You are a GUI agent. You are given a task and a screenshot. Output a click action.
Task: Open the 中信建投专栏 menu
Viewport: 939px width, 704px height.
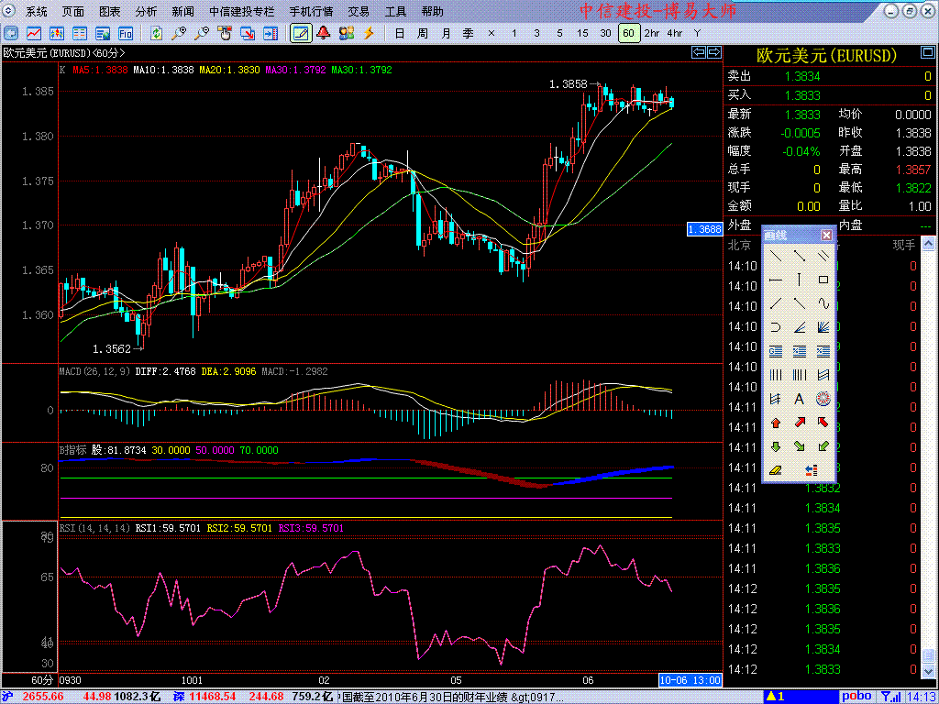[242, 11]
